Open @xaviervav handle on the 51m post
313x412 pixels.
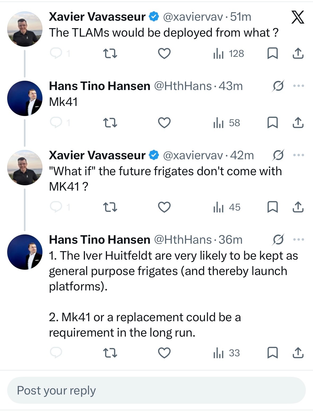tap(193, 17)
